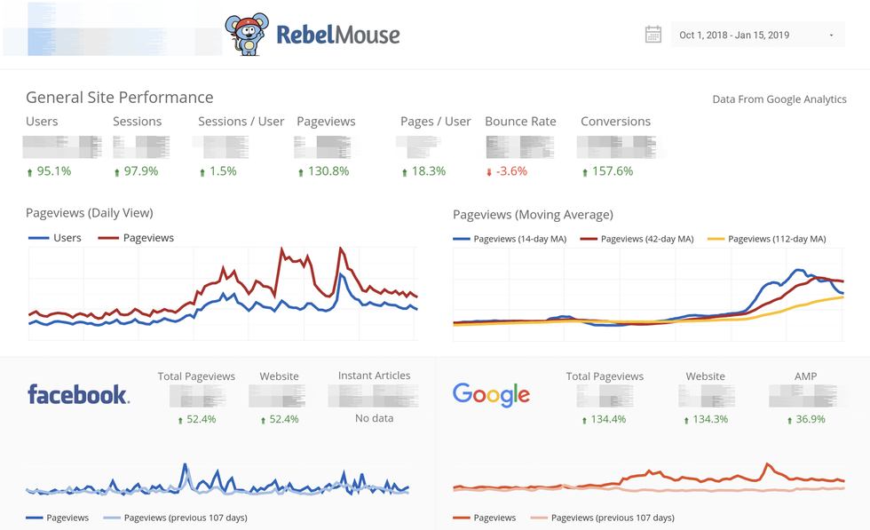This screenshot has height=530, width=870.
Task: Toggle Pageviews (112-day MA) legend entry
Action: (766, 239)
